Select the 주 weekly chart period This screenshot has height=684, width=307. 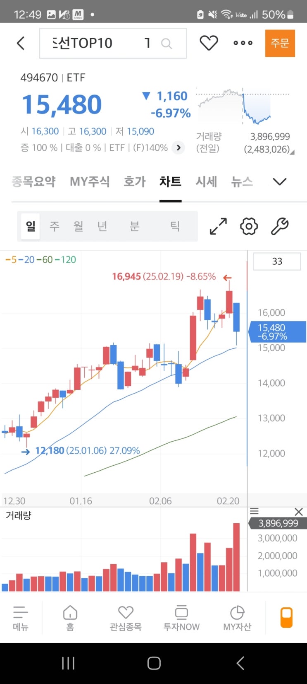click(x=55, y=226)
